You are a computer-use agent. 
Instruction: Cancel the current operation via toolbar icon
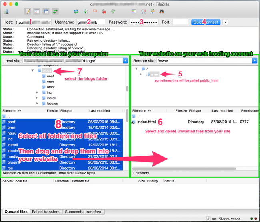point(95,12)
